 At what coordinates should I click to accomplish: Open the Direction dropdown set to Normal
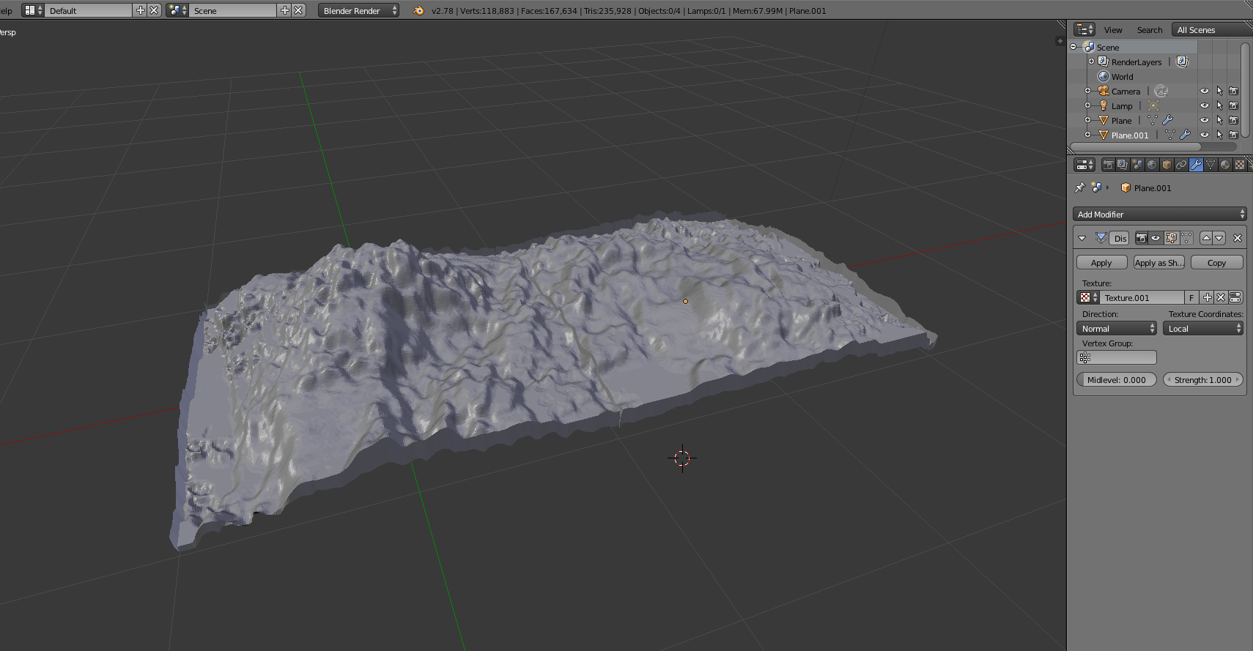tap(1116, 328)
